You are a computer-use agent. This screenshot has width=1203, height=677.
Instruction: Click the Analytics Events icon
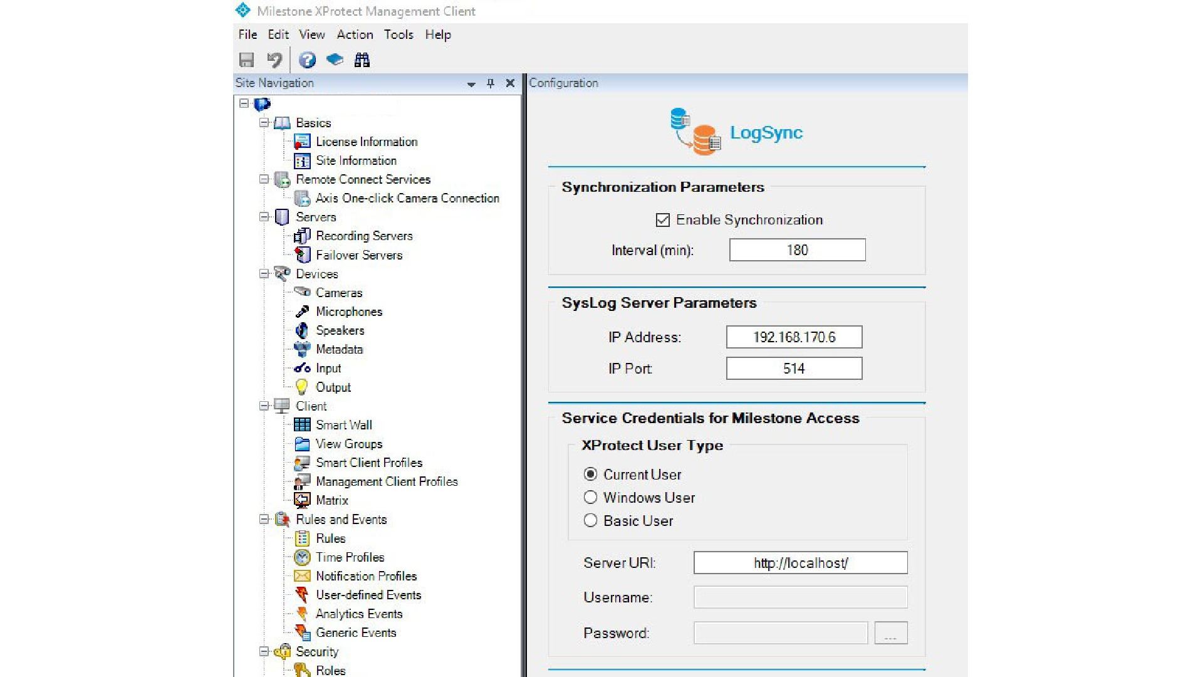coord(302,614)
